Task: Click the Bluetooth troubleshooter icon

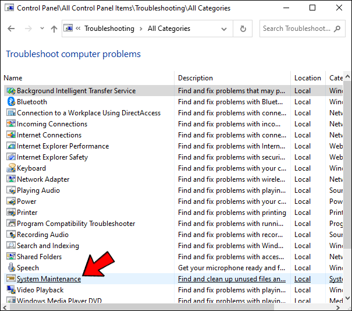Action: click(10, 102)
